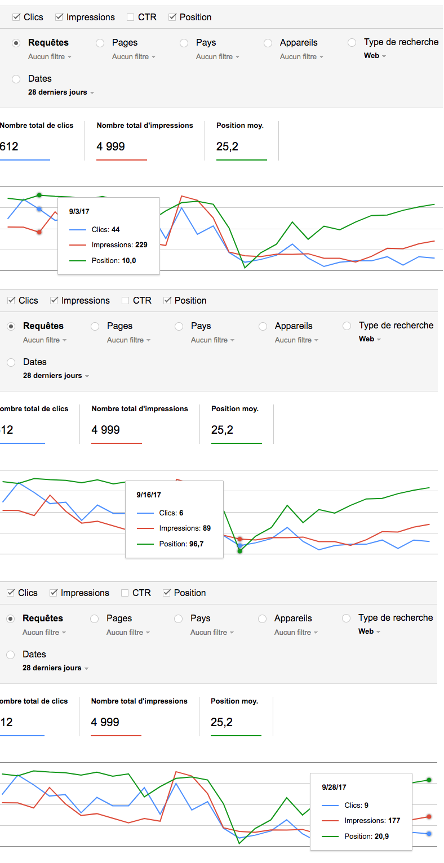This screenshot has width=444, height=863.
Task: Expand Aucun filtre under Pays in the 9/16/17 panel
Action: pyautogui.click(x=213, y=340)
